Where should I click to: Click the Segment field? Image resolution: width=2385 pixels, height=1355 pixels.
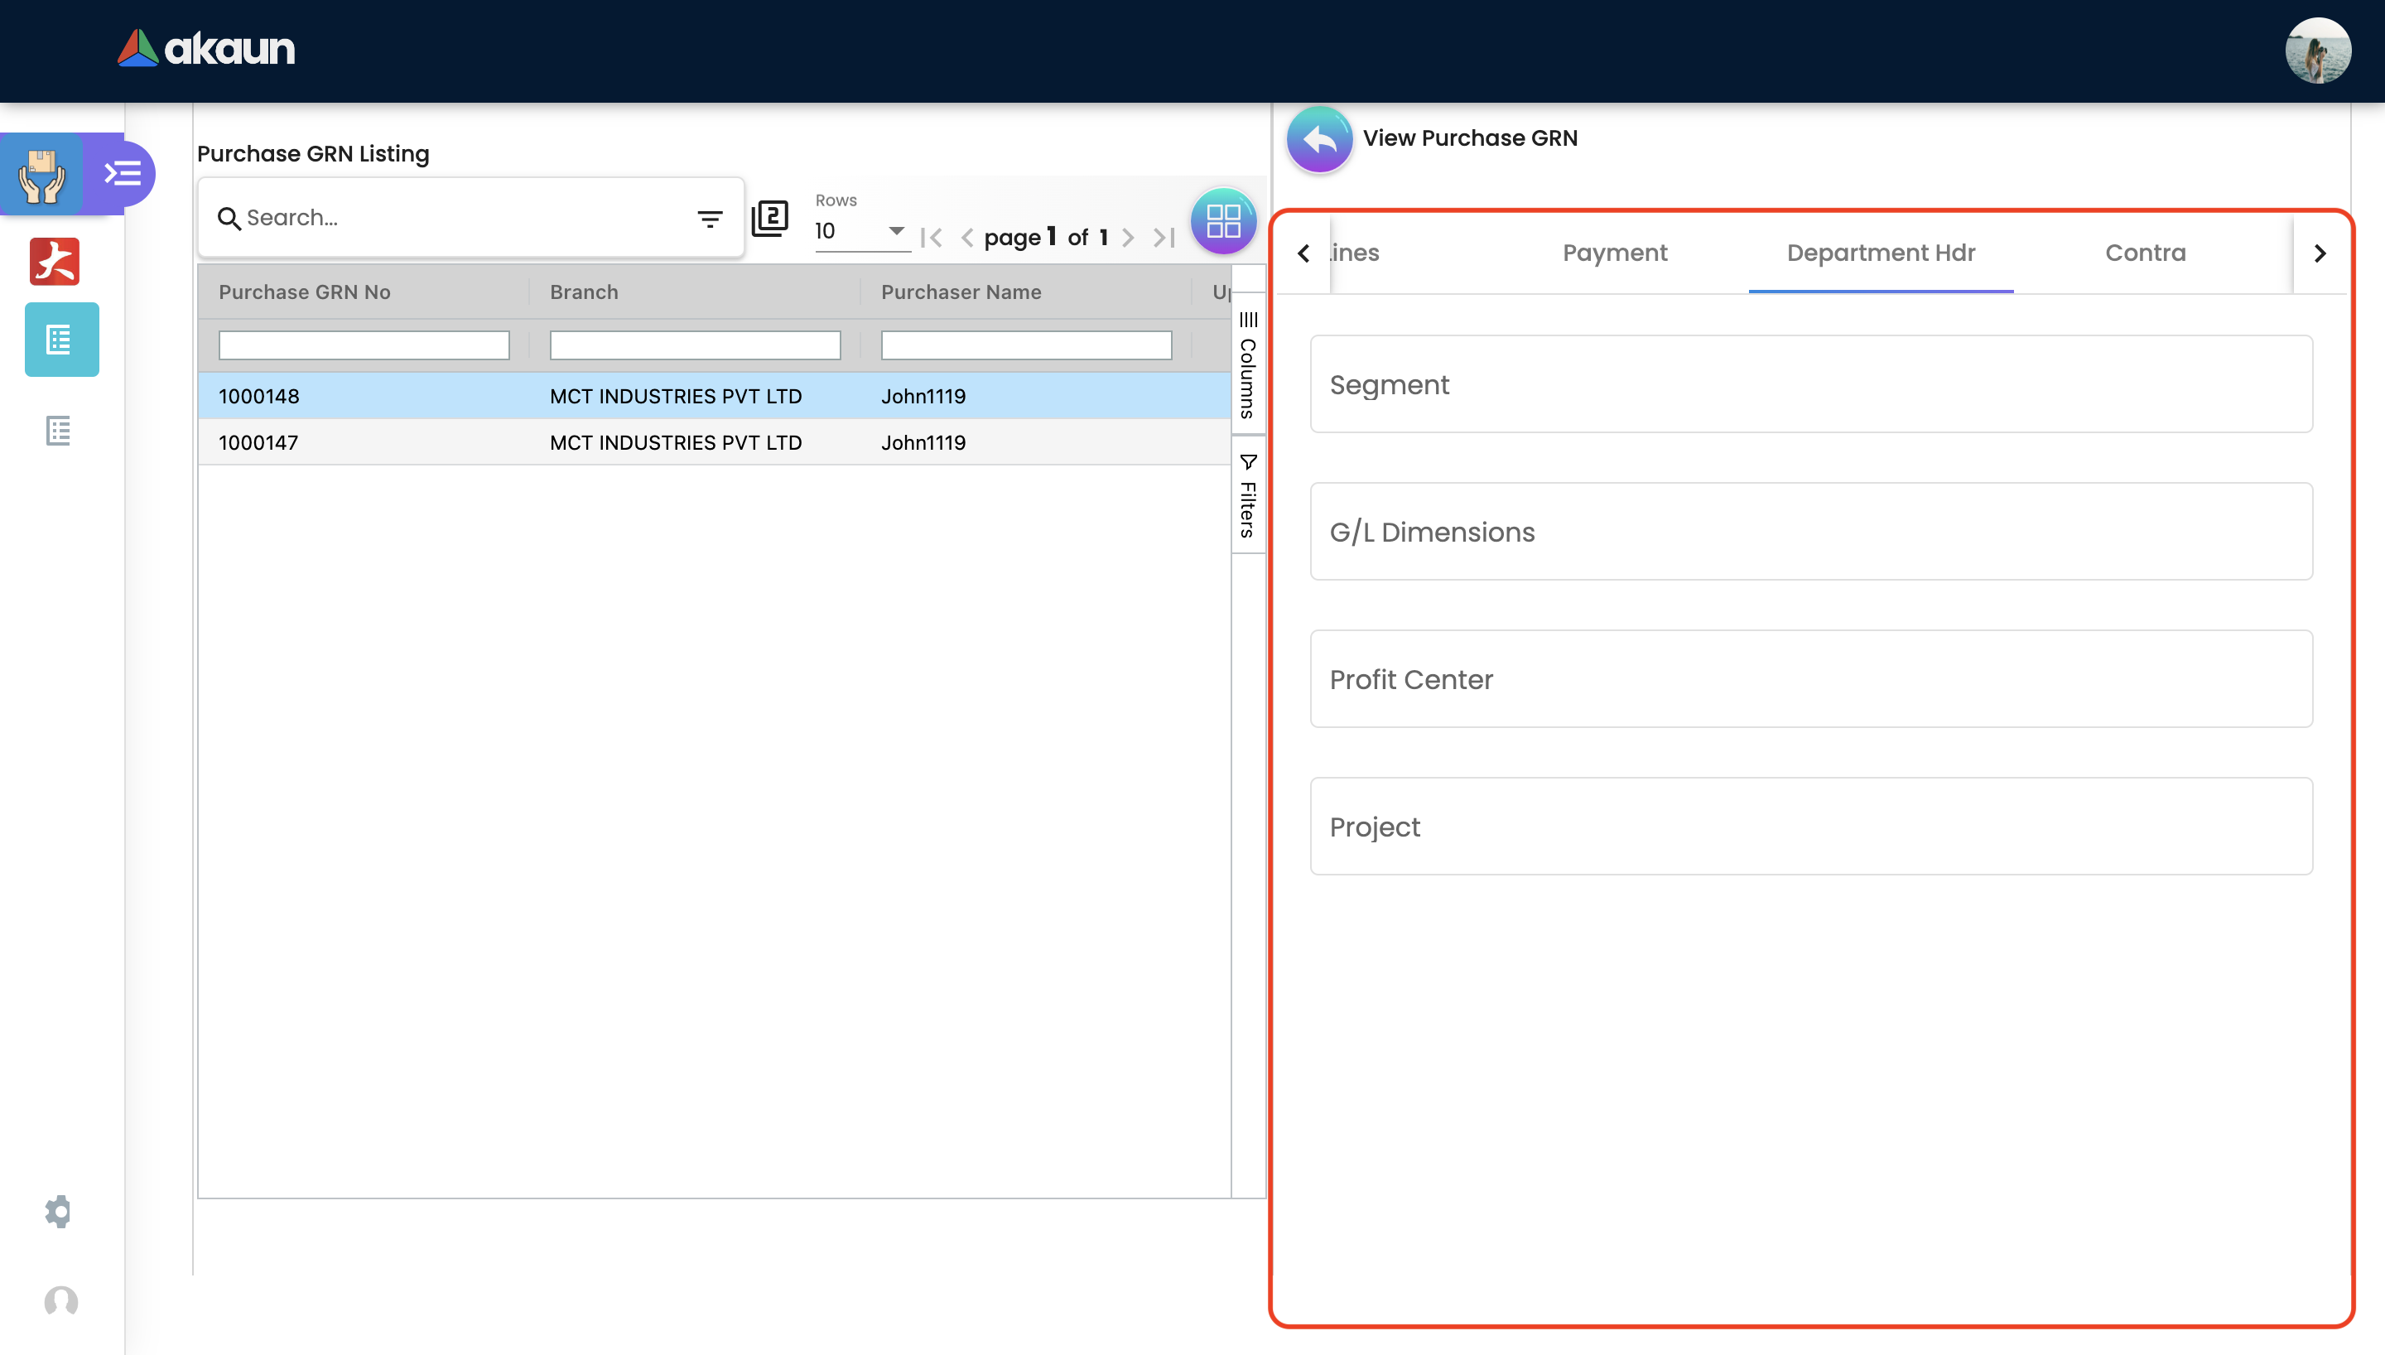[x=1810, y=384]
